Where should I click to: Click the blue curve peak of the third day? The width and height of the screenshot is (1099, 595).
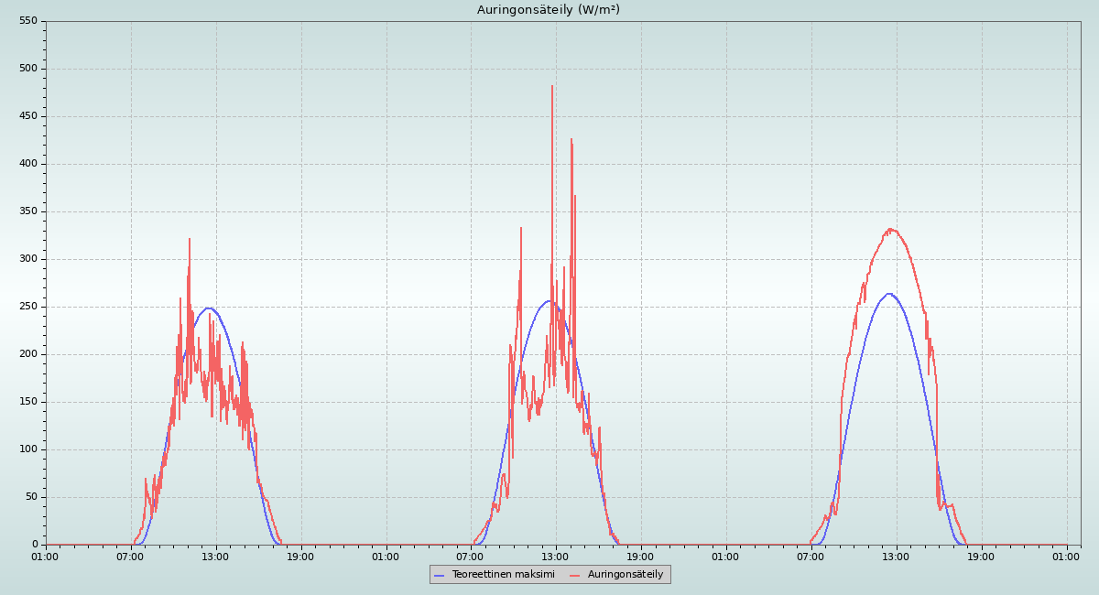(888, 294)
